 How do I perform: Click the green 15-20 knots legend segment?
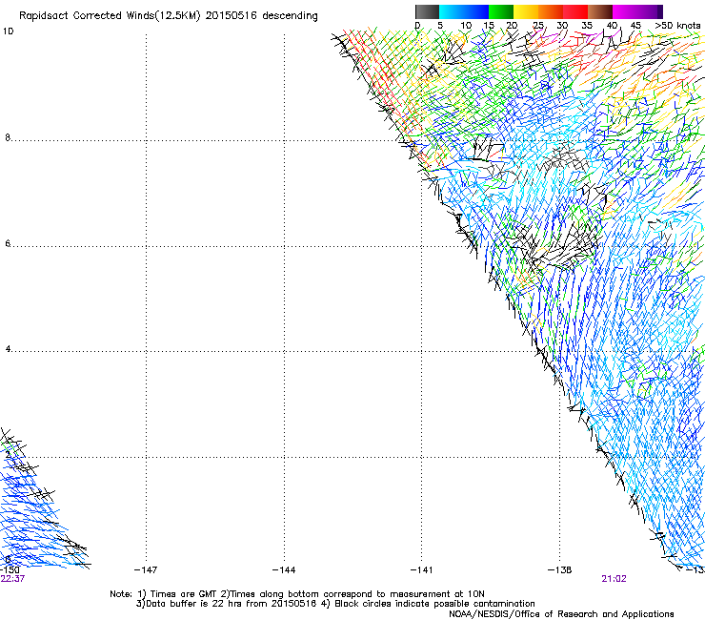click(x=501, y=11)
